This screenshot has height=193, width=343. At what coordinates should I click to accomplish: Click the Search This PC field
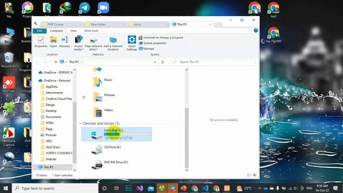(213, 62)
